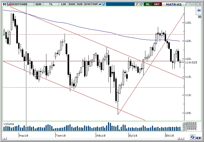Click the Eki18 date label

[x=170, y=135]
